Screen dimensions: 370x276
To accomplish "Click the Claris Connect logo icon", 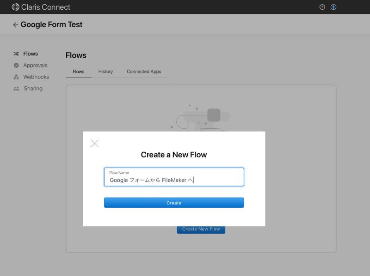I will point(15,7).
